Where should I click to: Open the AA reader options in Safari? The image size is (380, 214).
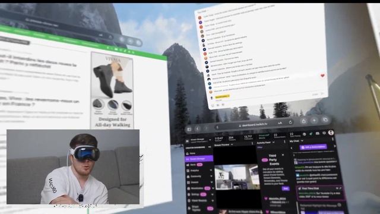(x=280, y=123)
